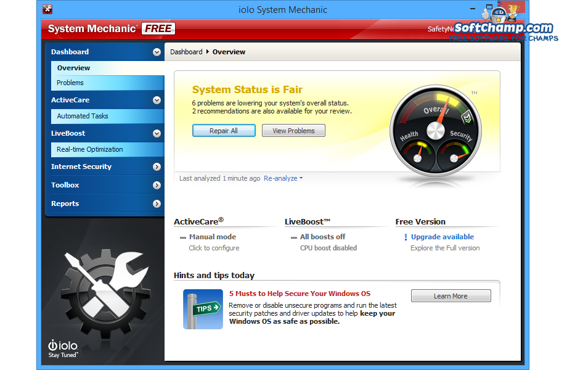Screen dimensions: 567x370
Task: Click the Reports sidebar header
Action: click(105, 203)
